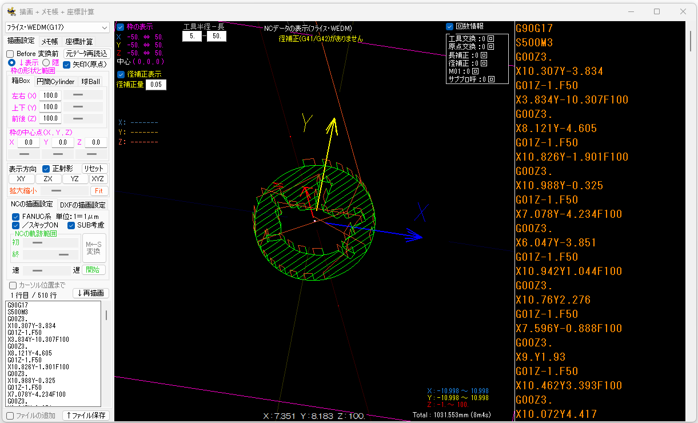Click the 左右 (X) size input field
Screen dimensions: 698x423
coord(50,95)
